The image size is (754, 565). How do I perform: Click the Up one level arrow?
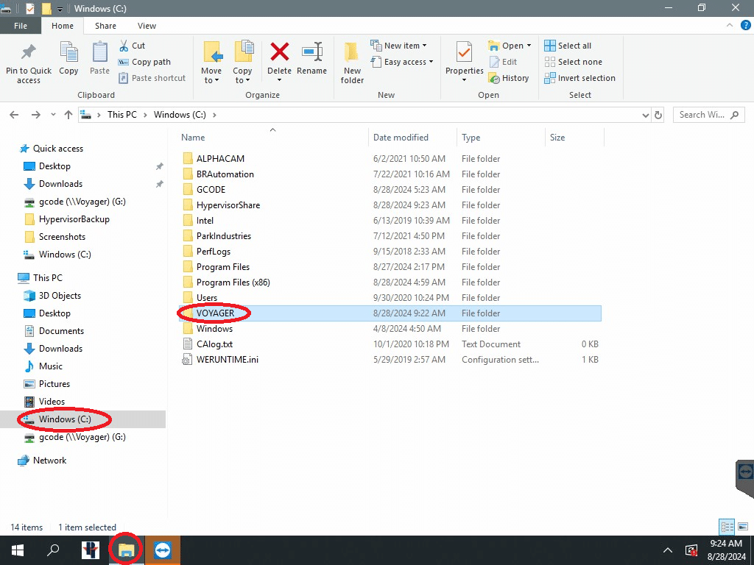tap(68, 115)
